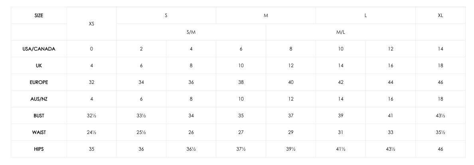This screenshot has height=165, width=474.
Task: Click the UK row label
Action: tap(39, 65)
